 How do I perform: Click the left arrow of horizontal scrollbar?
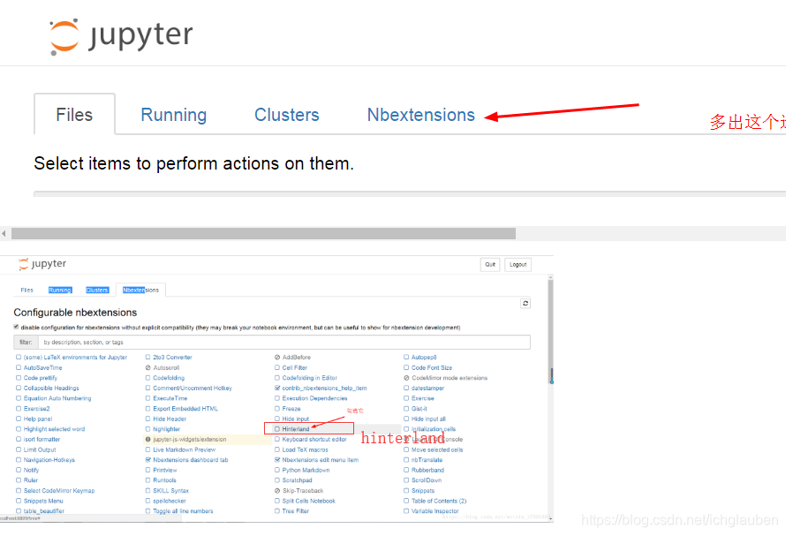click(4, 234)
